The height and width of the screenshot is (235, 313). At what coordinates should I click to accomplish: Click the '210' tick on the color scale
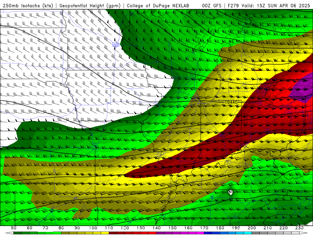point(268,228)
